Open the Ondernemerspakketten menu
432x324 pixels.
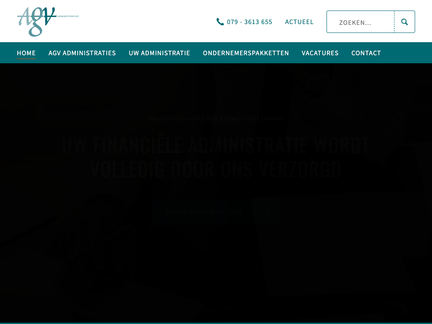pyautogui.click(x=246, y=53)
